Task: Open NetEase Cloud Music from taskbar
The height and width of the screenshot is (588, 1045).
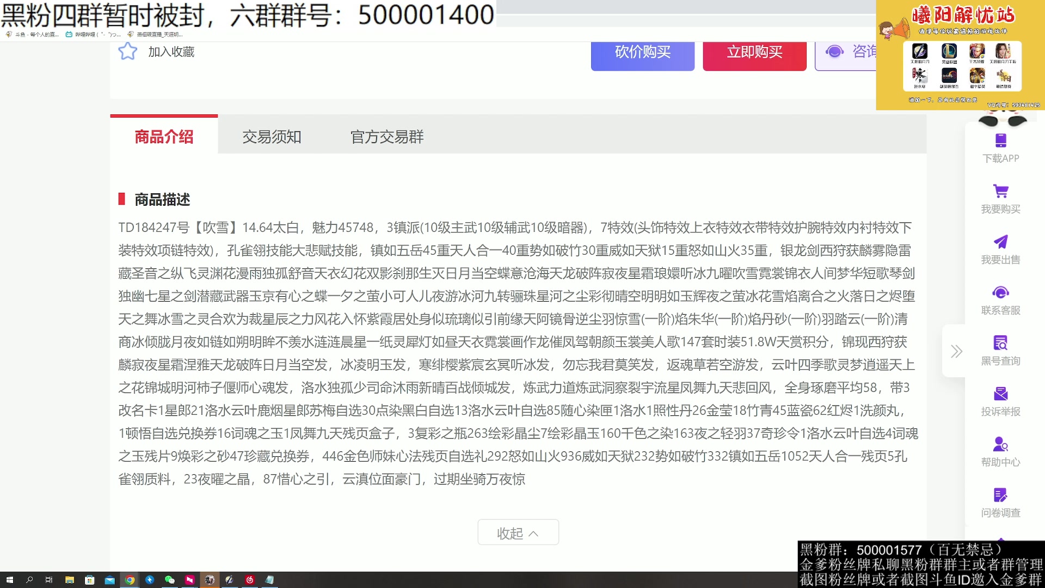Action: tap(250, 580)
